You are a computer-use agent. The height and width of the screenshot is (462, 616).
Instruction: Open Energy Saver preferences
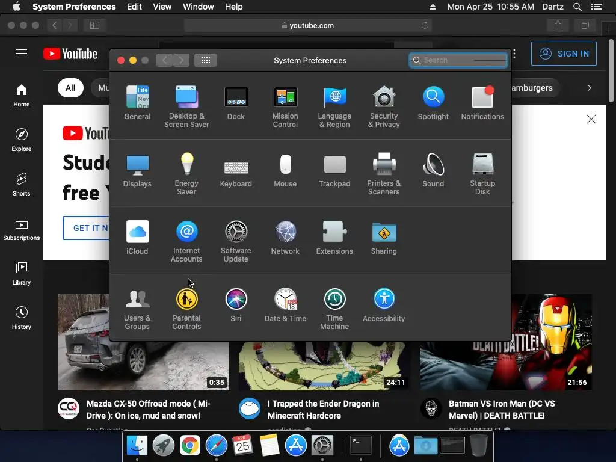coord(186,174)
